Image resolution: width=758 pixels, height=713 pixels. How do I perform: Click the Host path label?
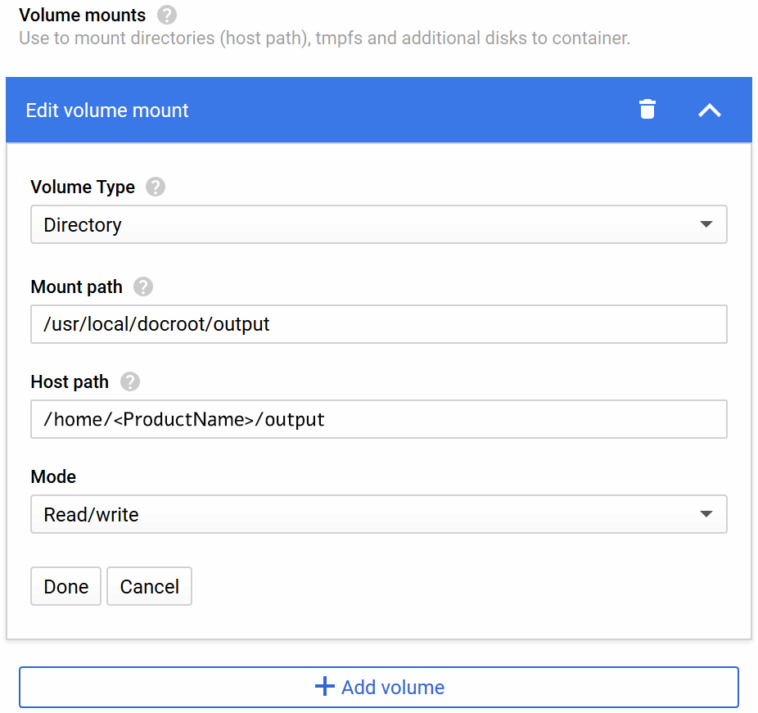(x=70, y=381)
